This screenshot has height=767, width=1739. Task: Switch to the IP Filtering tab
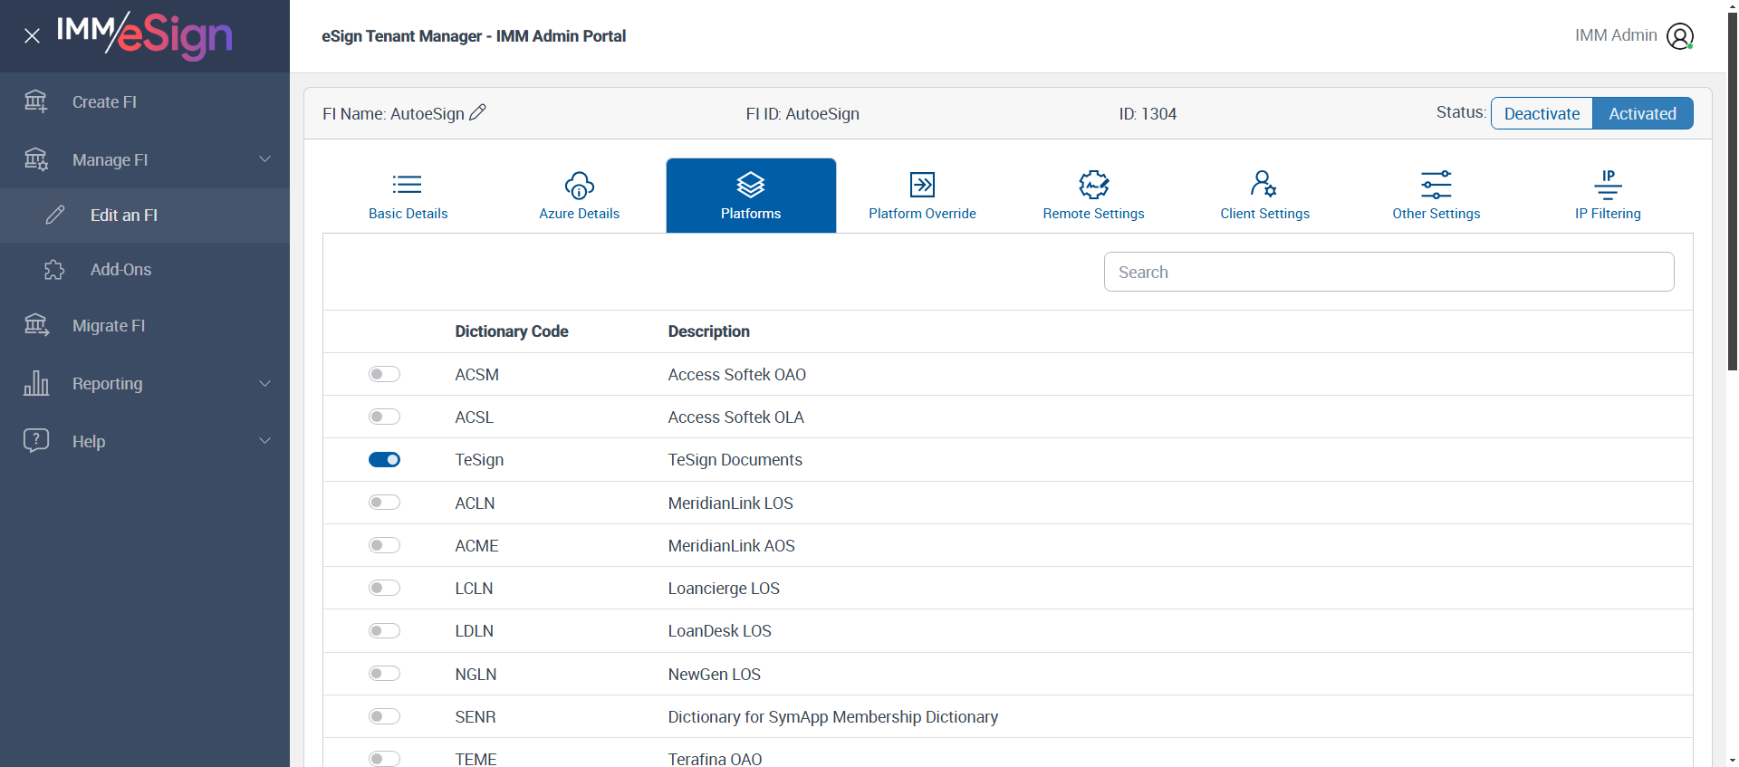[x=1607, y=196]
